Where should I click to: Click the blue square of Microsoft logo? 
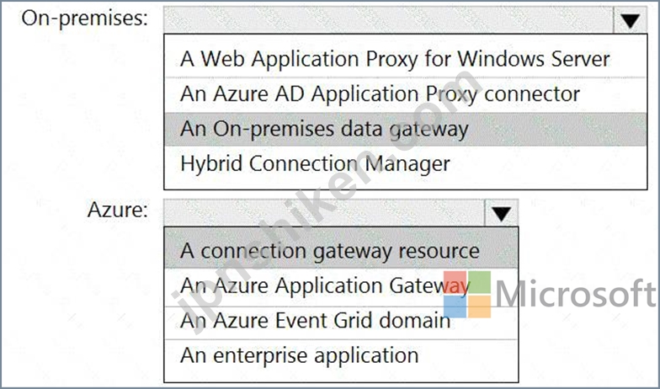tap(455, 306)
